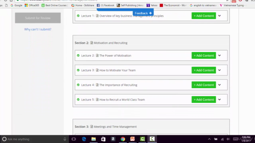
Task: Click document icon beside Overview of key business
Action: click(x=97, y=16)
